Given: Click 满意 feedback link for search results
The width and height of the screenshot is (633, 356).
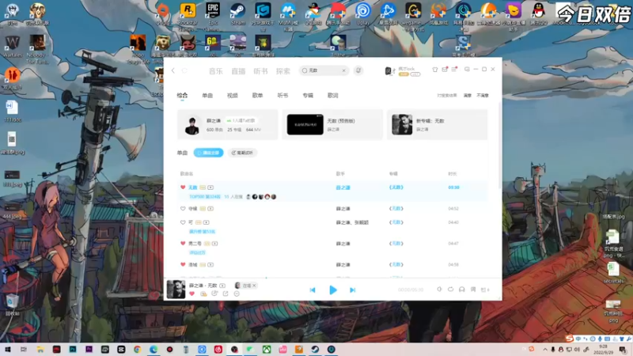Looking at the screenshot, I should pyautogui.click(x=468, y=96).
